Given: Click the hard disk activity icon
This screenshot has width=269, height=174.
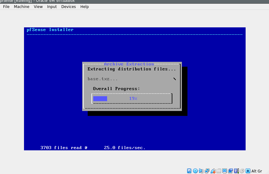Looking at the screenshot, I should (x=189, y=171).
